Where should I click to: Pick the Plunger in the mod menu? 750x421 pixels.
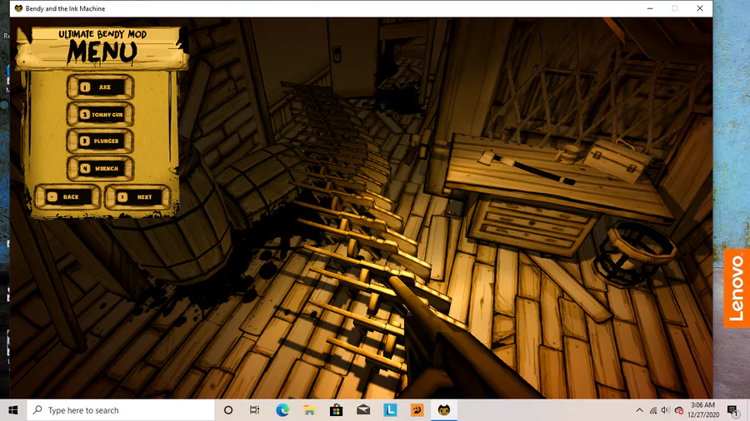coord(100,141)
